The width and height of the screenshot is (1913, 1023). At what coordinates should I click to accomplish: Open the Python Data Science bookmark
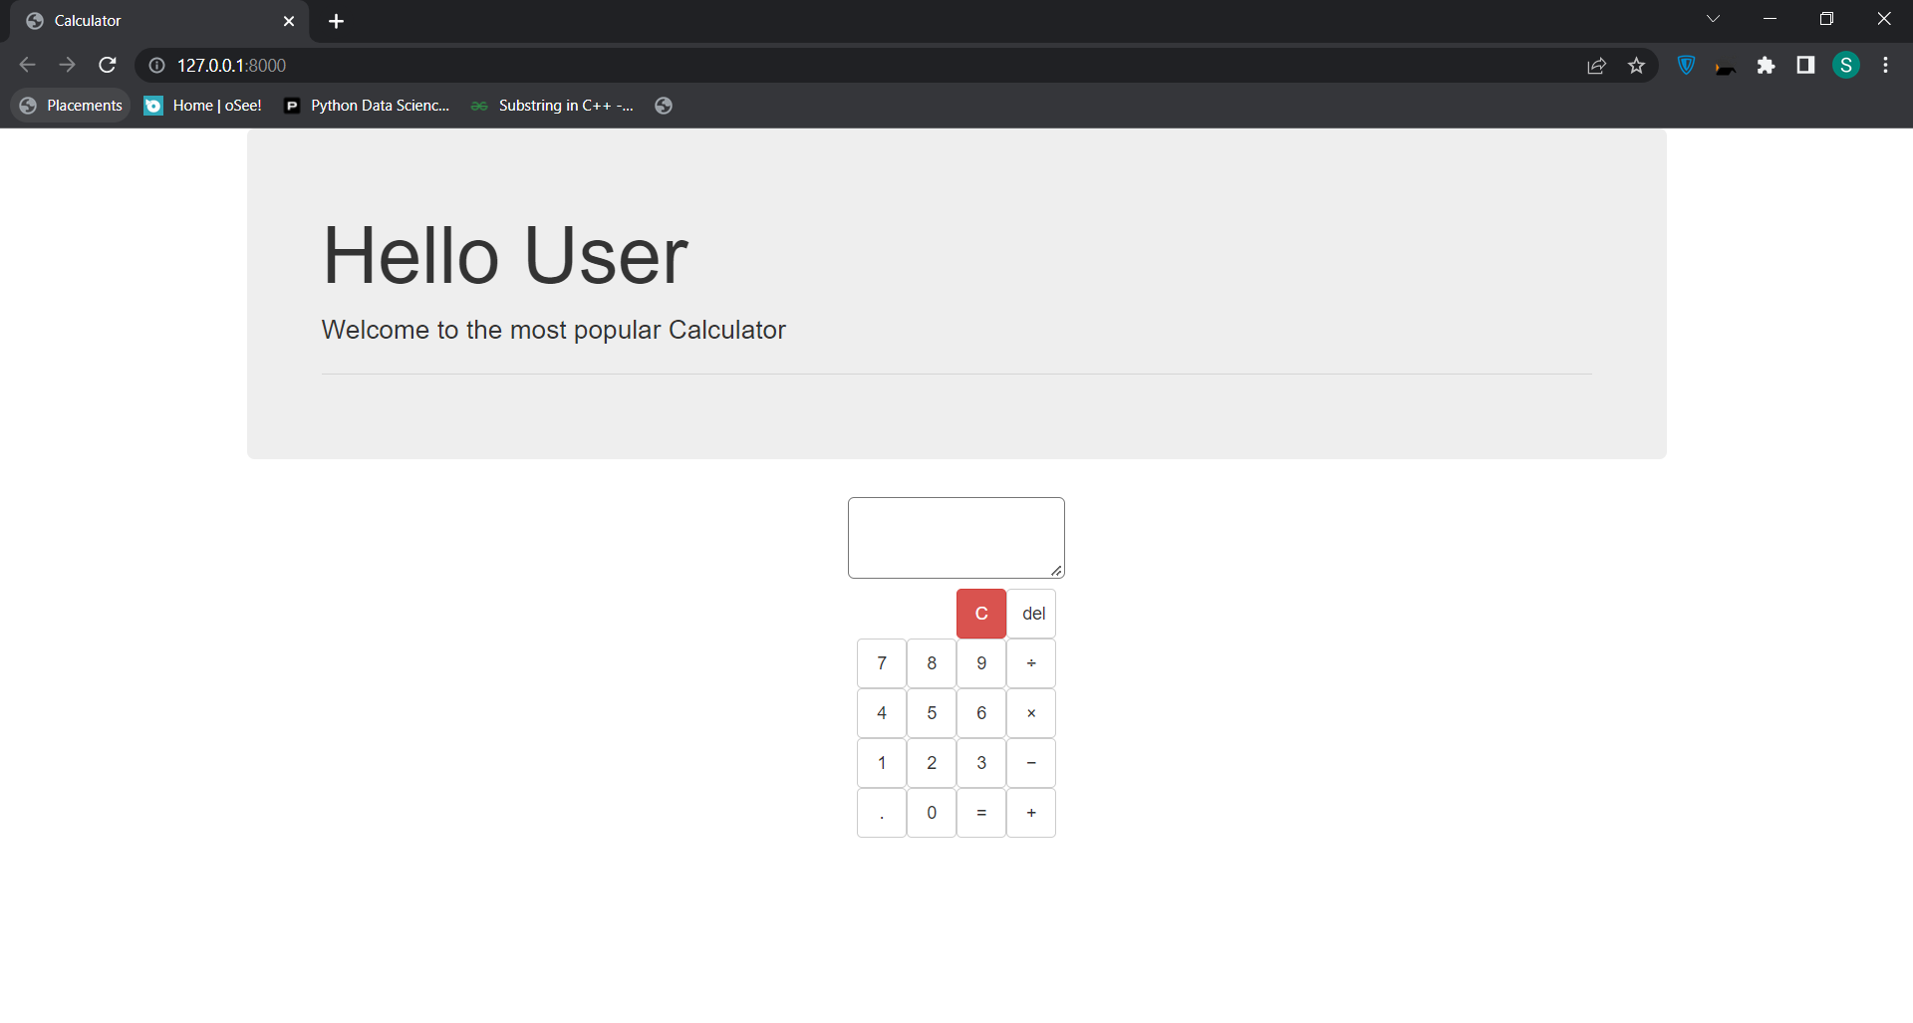[x=366, y=105]
